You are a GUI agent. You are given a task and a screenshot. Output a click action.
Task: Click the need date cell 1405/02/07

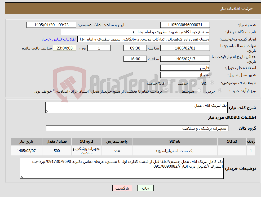coord(26,151)
